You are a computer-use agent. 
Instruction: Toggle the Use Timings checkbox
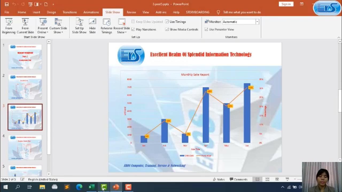click(x=167, y=22)
